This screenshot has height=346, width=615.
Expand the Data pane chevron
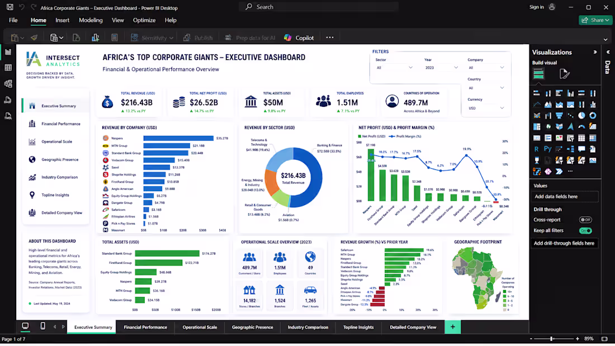(608, 52)
